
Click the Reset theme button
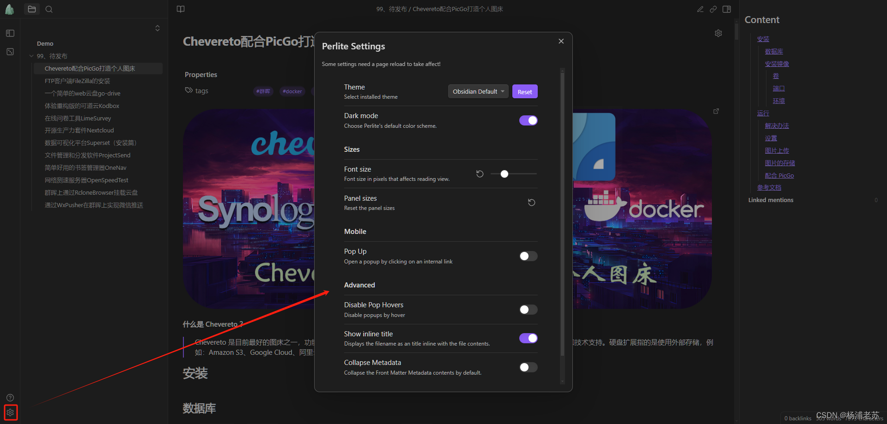pyautogui.click(x=525, y=91)
